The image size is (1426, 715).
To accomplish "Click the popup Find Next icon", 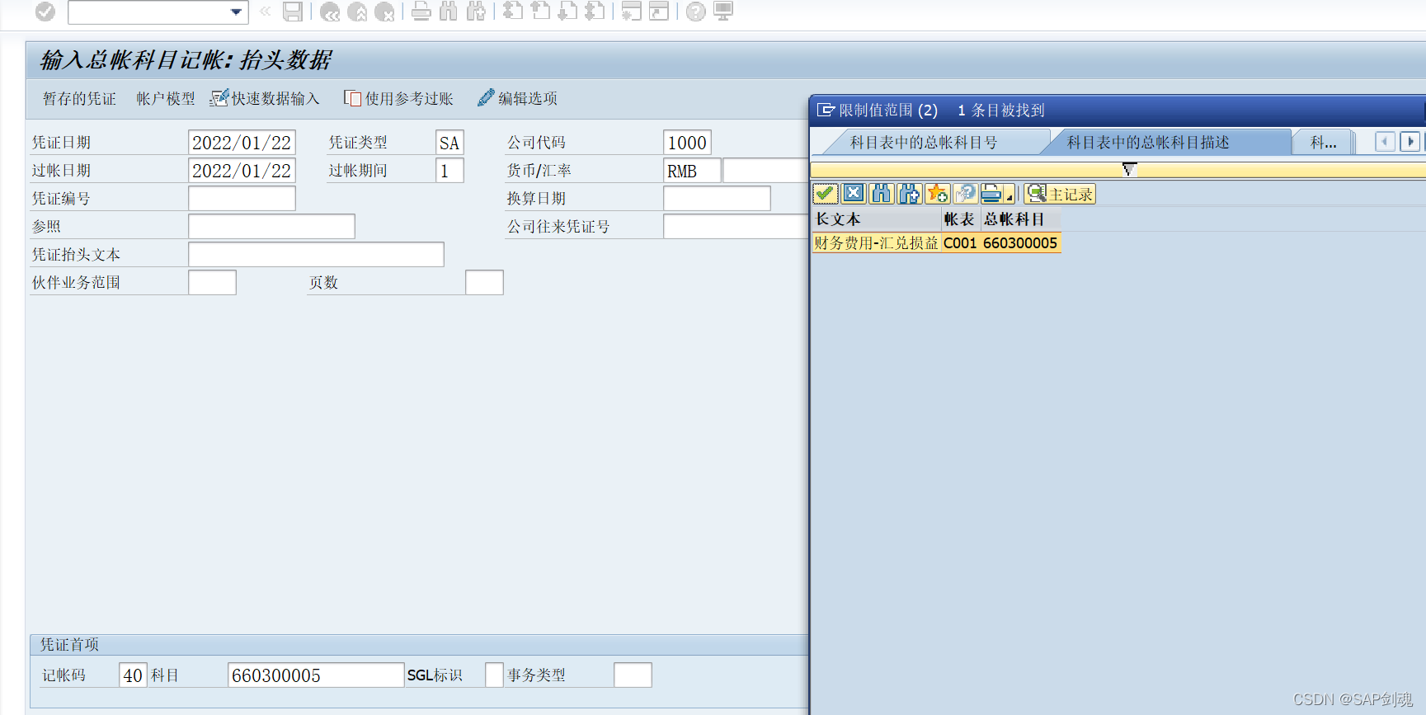I will [x=910, y=194].
